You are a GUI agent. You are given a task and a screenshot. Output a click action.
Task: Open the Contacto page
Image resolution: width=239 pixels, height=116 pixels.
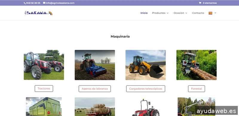pos(198,13)
